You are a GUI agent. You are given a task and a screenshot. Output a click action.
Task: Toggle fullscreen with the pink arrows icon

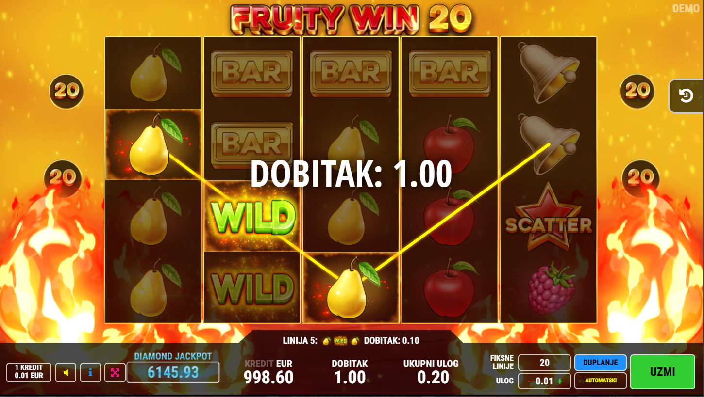point(115,373)
